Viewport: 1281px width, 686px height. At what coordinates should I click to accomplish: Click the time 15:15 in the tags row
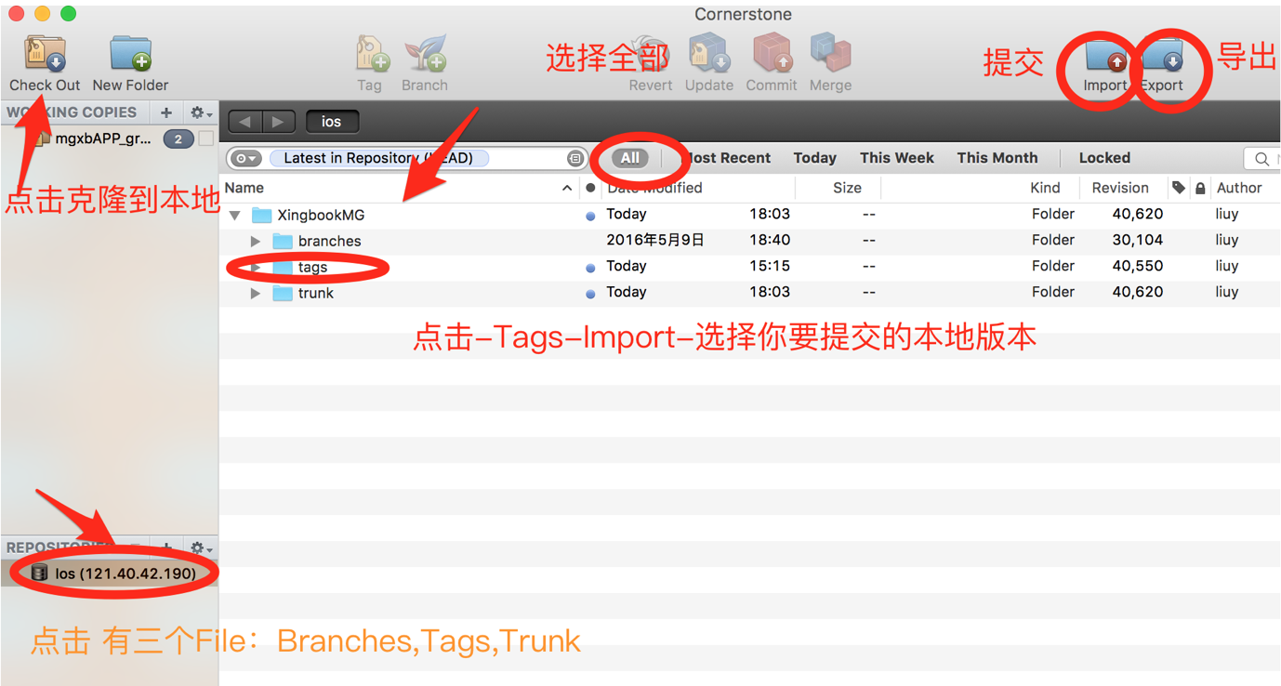click(770, 266)
